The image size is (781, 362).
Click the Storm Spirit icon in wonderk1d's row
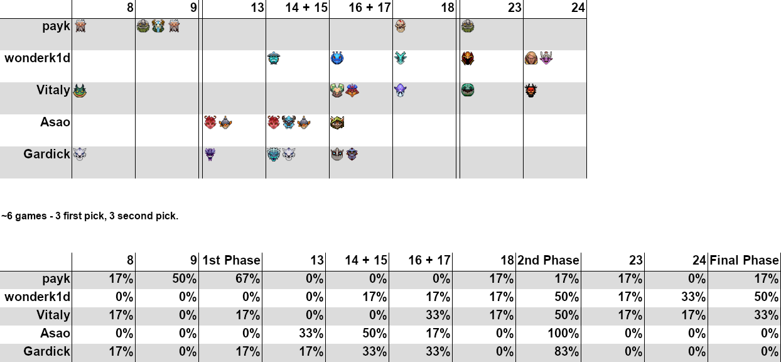(274, 58)
